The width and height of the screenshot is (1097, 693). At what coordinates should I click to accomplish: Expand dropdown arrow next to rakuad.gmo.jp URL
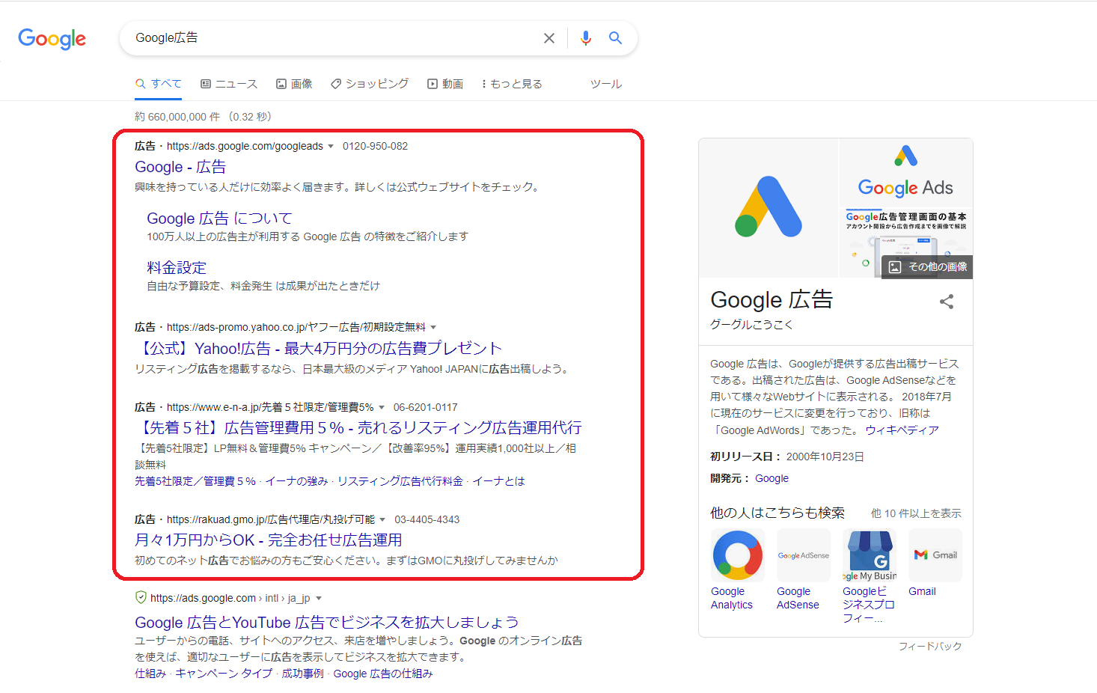pos(382,520)
